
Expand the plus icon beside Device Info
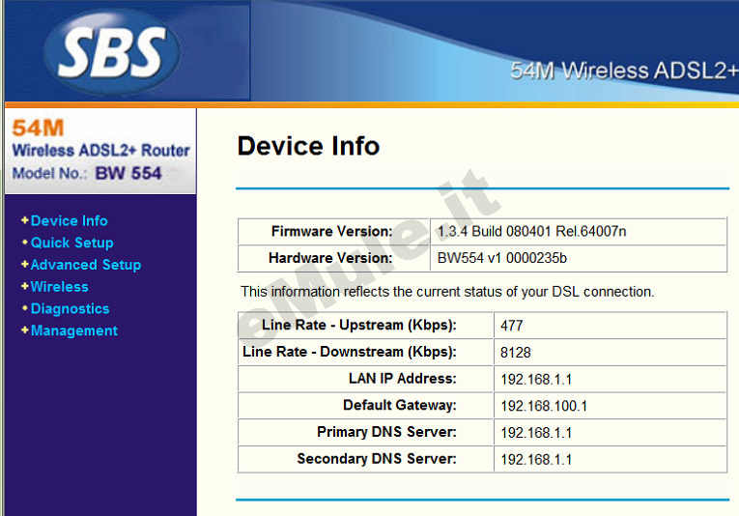tap(25, 220)
